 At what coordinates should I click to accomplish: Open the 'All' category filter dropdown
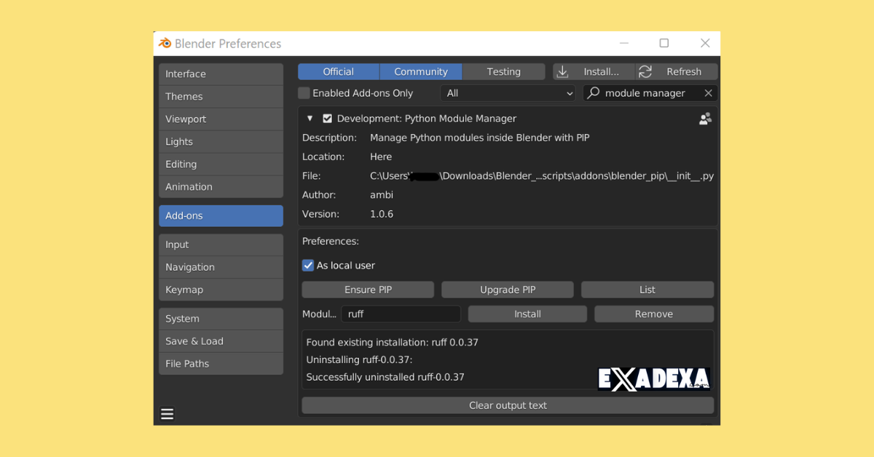click(508, 92)
